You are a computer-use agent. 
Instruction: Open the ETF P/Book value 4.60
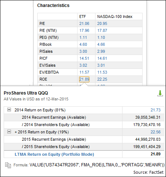pos(83,44)
